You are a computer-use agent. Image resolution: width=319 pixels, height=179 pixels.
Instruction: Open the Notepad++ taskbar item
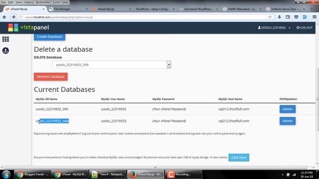(x=108, y=175)
